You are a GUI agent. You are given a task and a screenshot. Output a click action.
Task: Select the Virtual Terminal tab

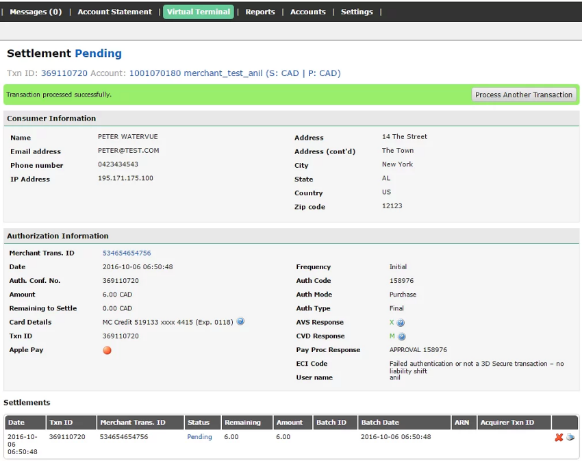coord(199,12)
